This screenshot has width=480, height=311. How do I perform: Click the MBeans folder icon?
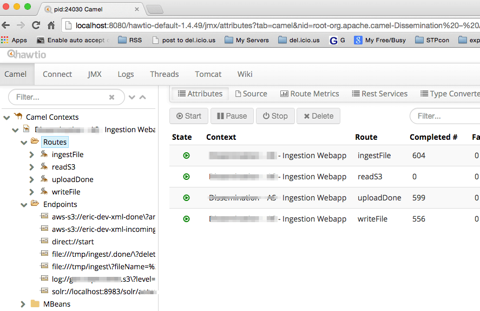click(x=35, y=303)
